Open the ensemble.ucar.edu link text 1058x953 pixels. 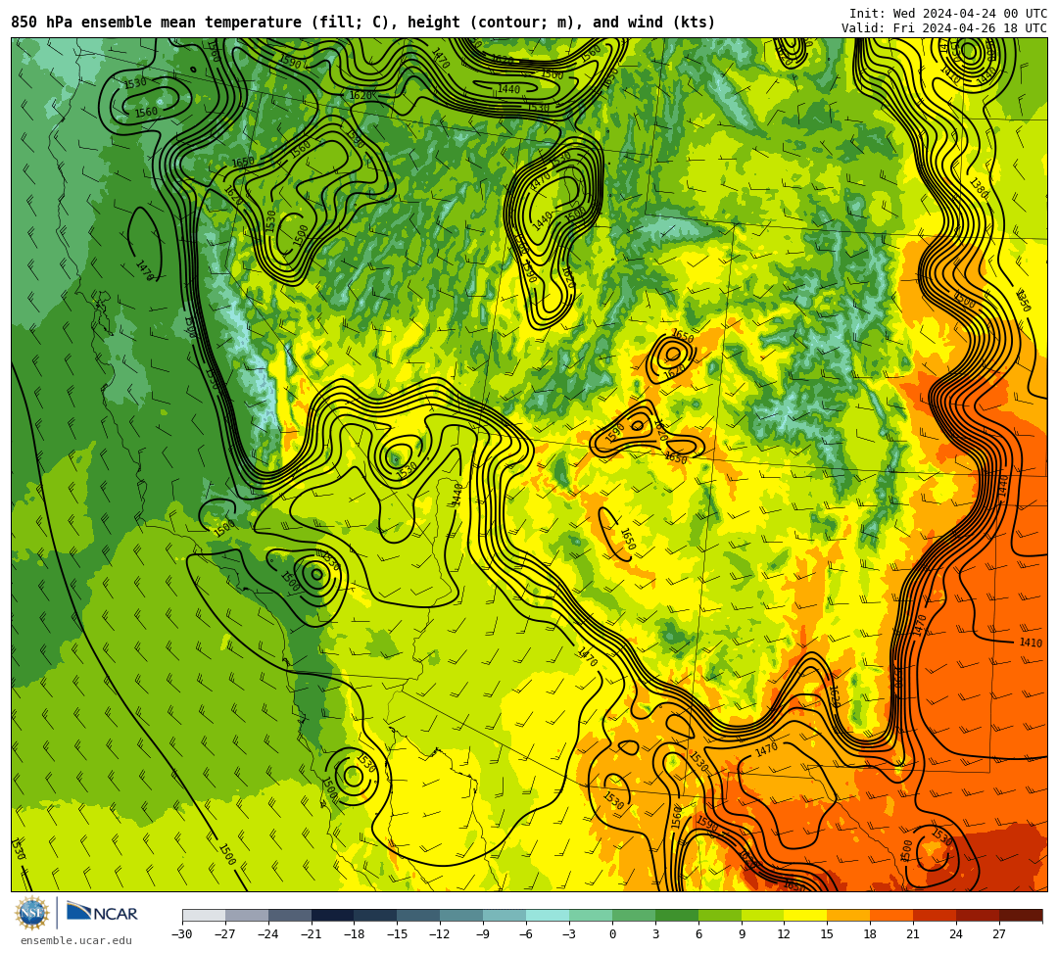click(x=76, y=940)
